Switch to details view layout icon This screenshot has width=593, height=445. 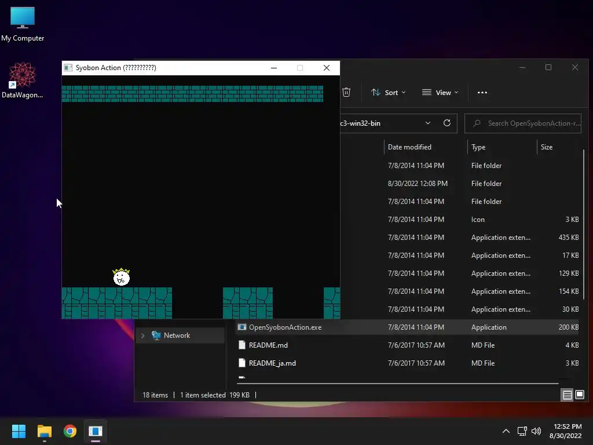568,395
